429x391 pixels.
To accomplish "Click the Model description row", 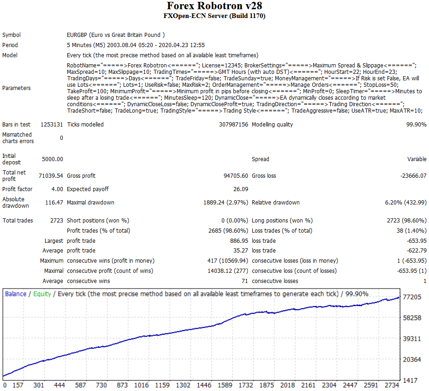I will pyautogui.click(x=161, y=55).
